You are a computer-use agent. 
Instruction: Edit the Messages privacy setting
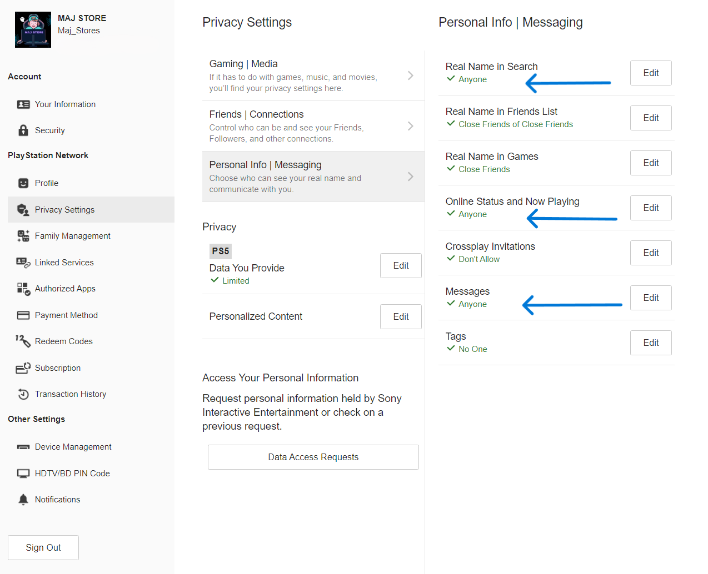651,298
